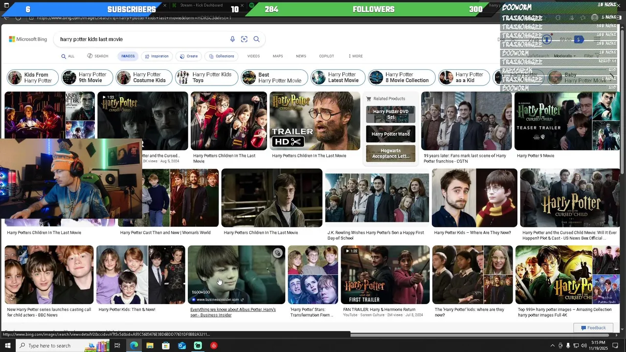Expand the MORE menu
The height and width of the screenshot is (352, 626).
(x=356, y=56)
